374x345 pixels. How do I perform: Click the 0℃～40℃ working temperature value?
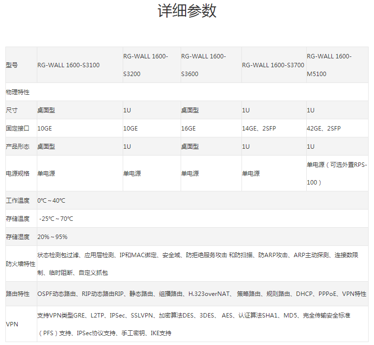click(52, 201)
